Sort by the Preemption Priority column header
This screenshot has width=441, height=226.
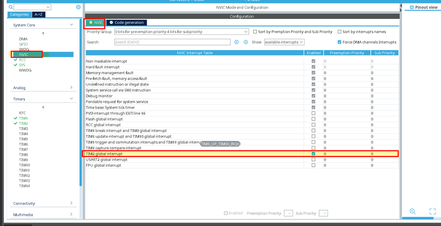click(x=347, y=53)
